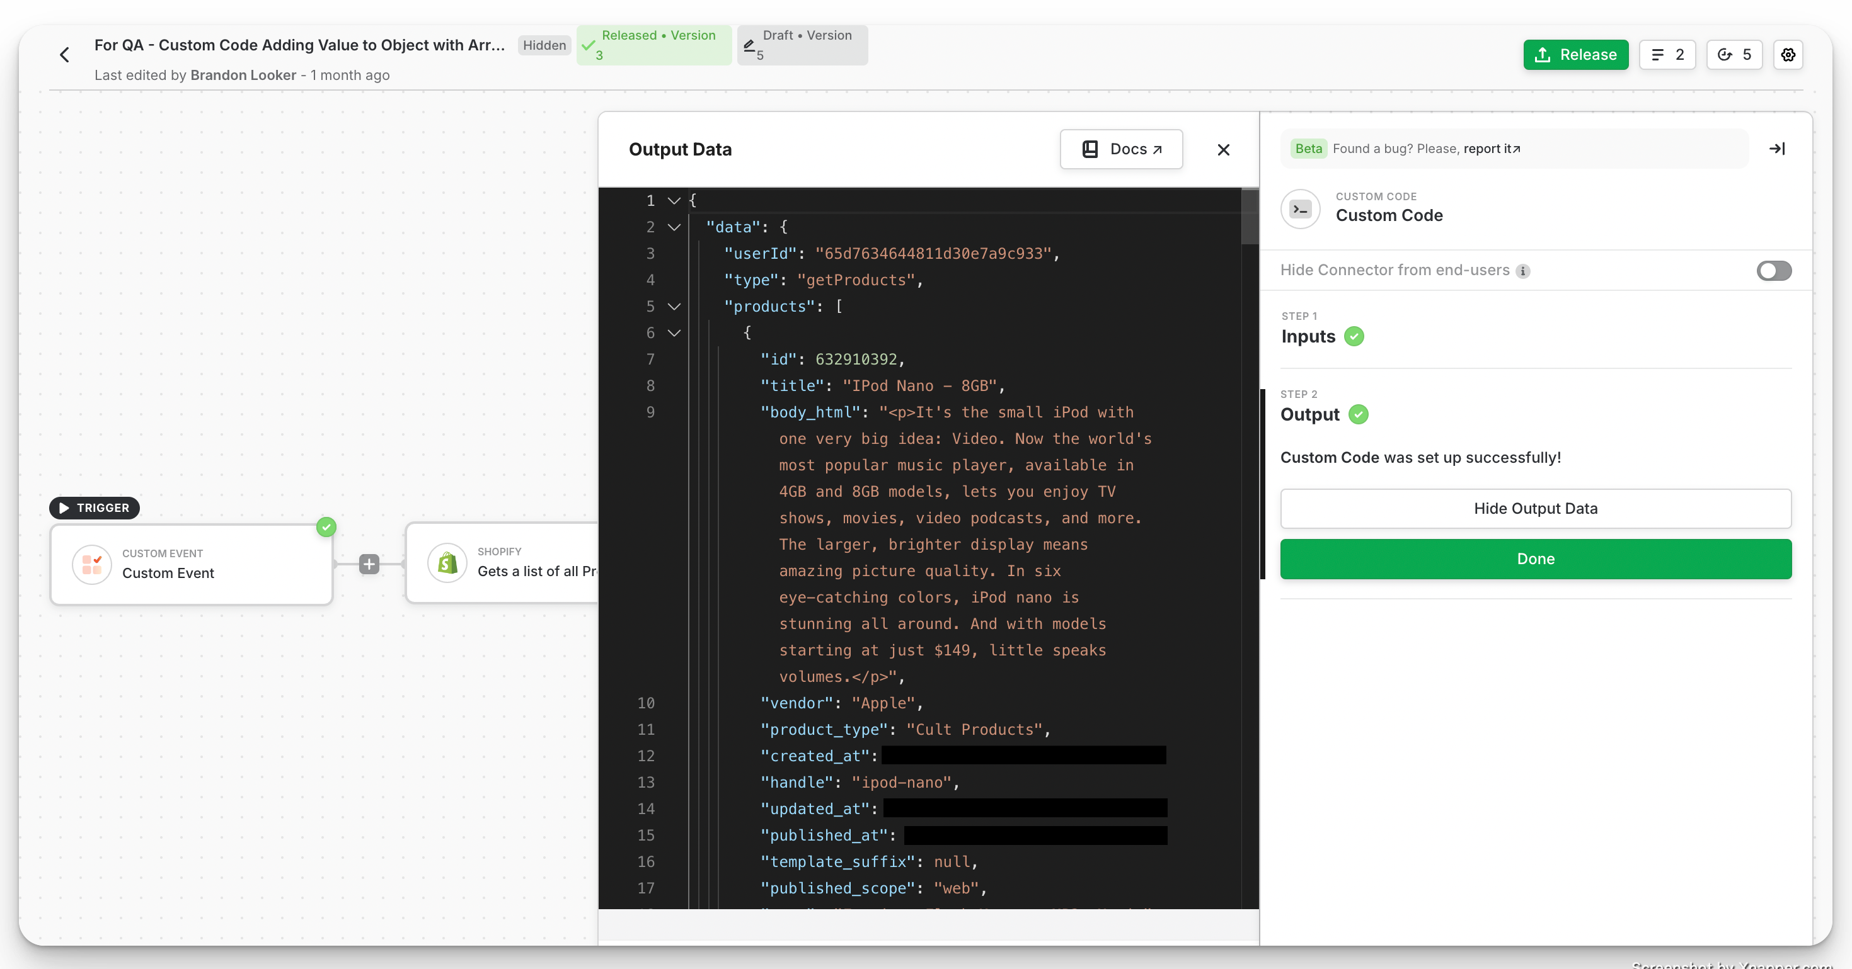
Task: Switch to Released Version 3 tab
Action: click(x=653, y=45)
